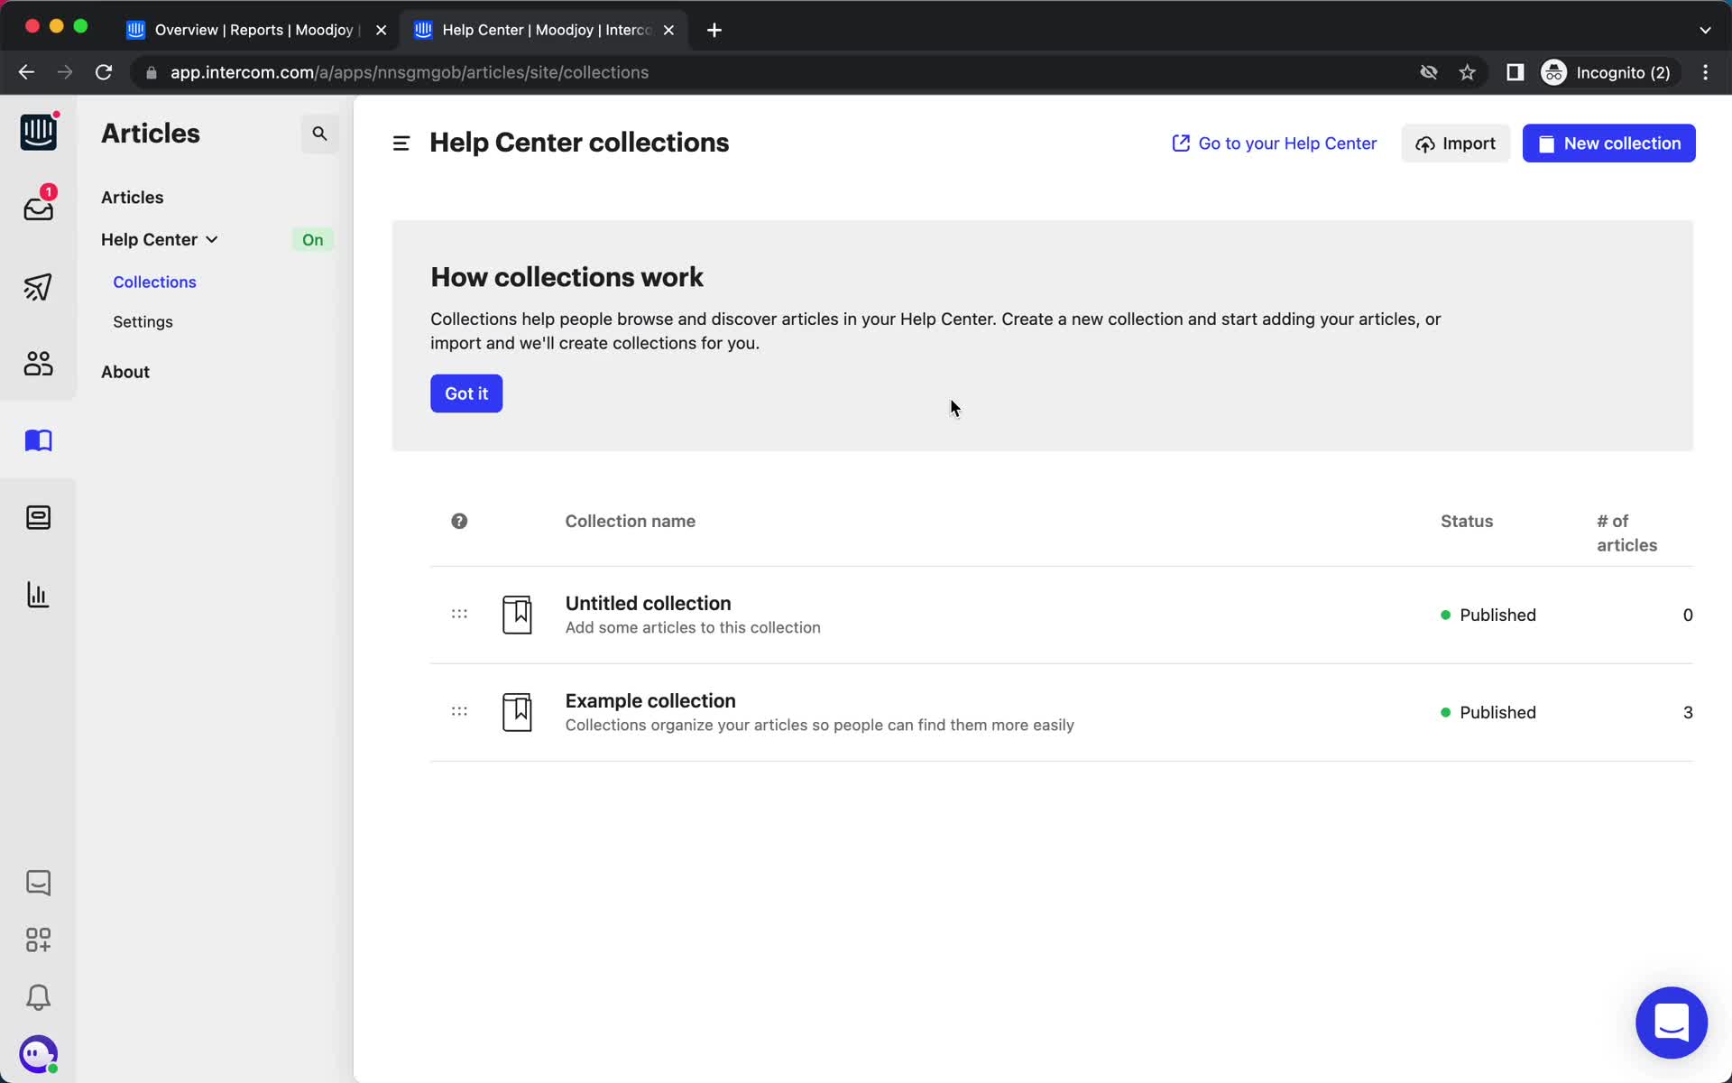Screen dimensions: 1732x1083
Task: Open the Intercom Messenger launcher bubble
Action: pyautogui.click(x=1672, y=1023)
